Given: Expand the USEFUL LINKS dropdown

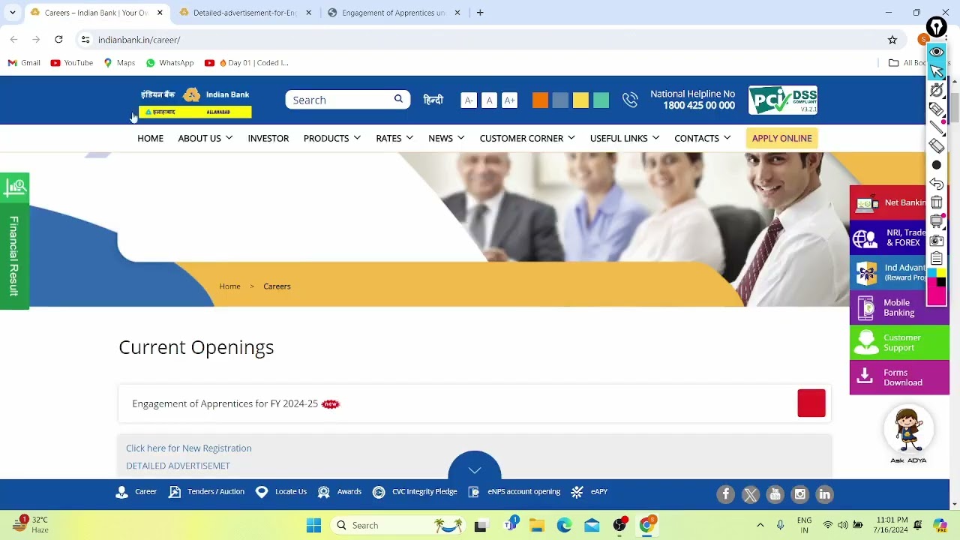Looking at the screenshot, I should [x=625, y=138].
